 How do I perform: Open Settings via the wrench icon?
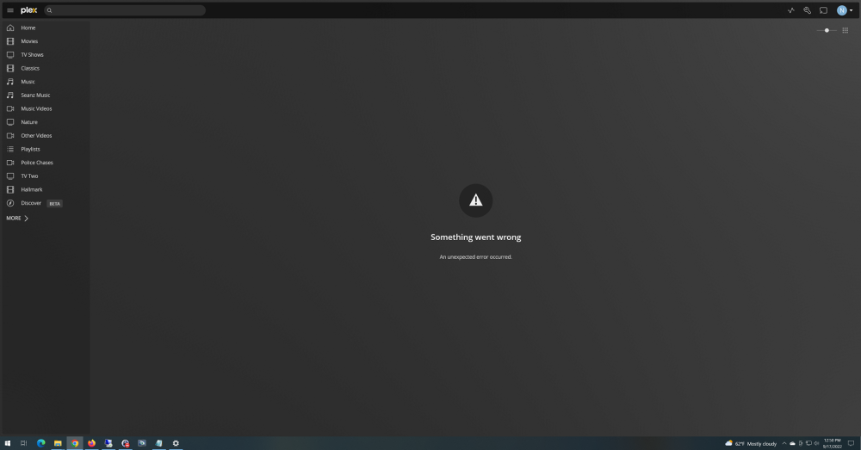(808, 10)
